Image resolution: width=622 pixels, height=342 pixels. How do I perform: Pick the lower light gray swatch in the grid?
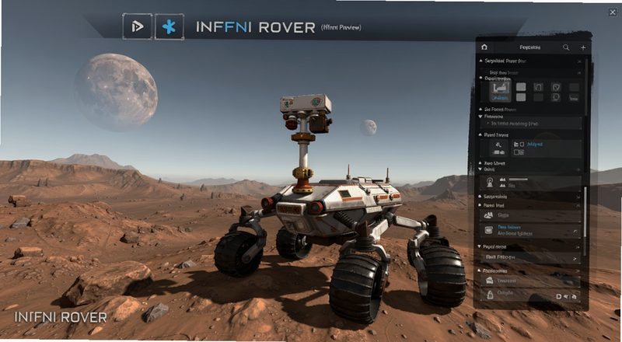521,97
